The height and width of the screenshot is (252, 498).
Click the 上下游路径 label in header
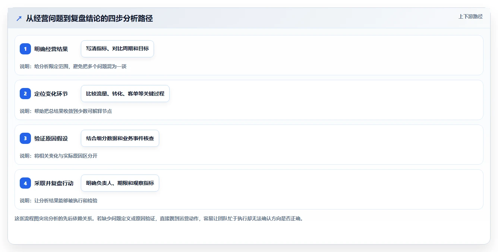470,16
